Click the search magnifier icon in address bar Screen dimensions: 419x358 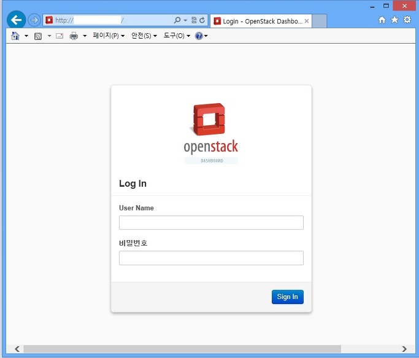coord(177,20)
